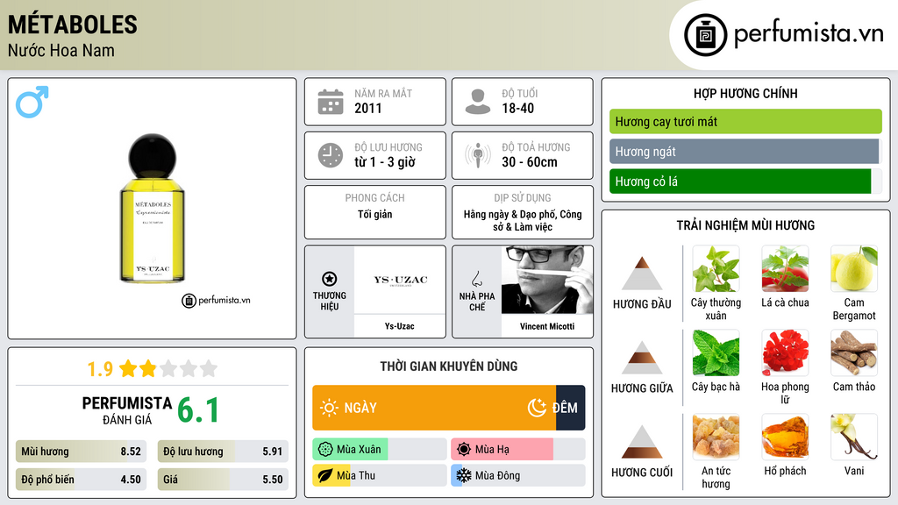Viewport: 898px width, 505px height.
Task: Click the An tức hương benzoin image
Action: click(x=716, y=437)
